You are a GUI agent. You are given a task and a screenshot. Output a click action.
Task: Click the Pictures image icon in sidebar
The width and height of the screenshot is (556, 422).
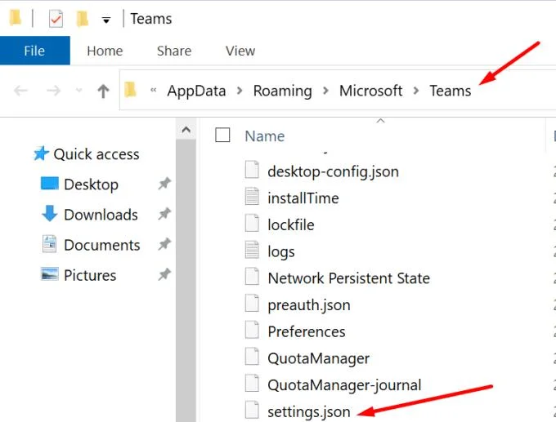pyautogui.click(x=50, y=274)
